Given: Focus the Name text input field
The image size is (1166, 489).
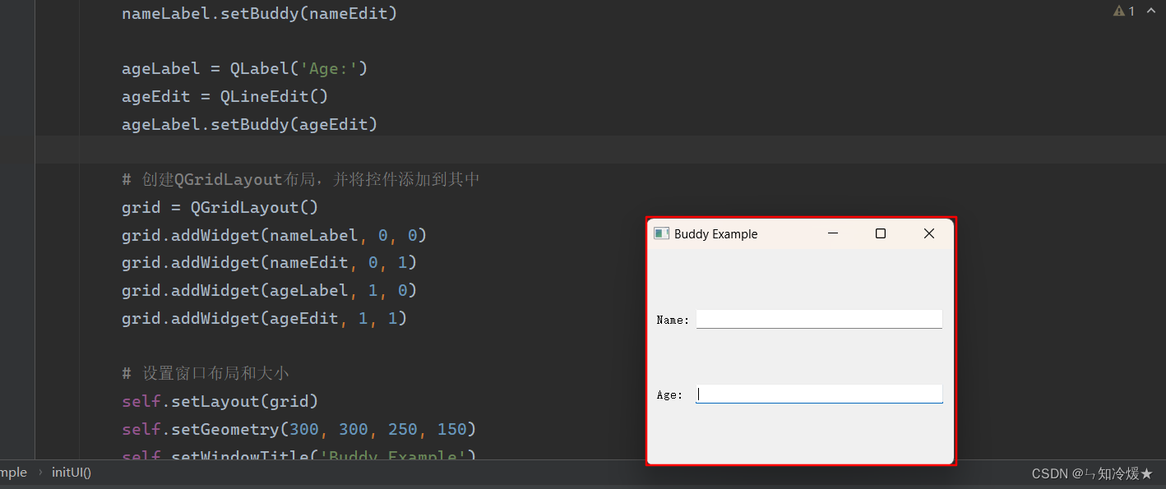Looking at the screenshot, I should click(x=818, y=319).
